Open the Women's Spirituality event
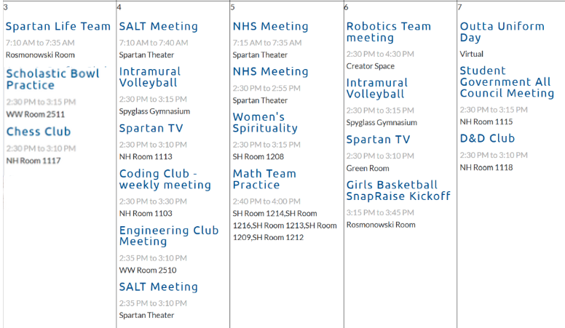 click(266, 122)
